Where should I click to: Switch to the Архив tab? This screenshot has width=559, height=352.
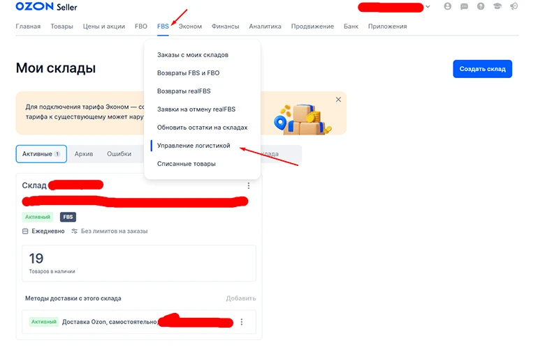[x=84, y=154]
